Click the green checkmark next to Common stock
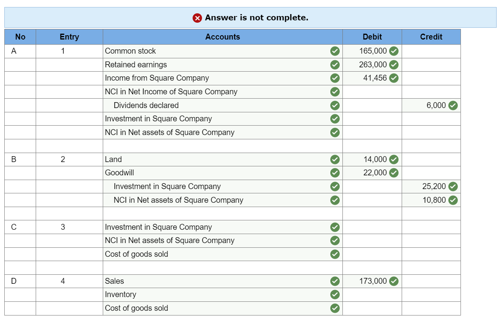The height and width of the screenshot is (328, 497). (335, 51)
